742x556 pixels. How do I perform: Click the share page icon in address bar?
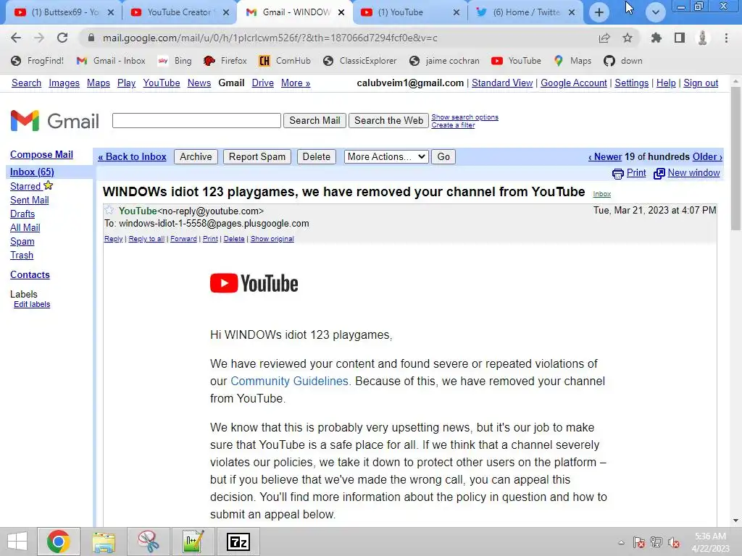pos(604,38)
